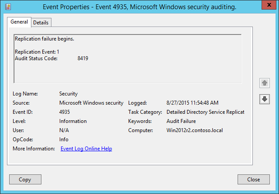Click the Logged date and time value

coord(192,103)
